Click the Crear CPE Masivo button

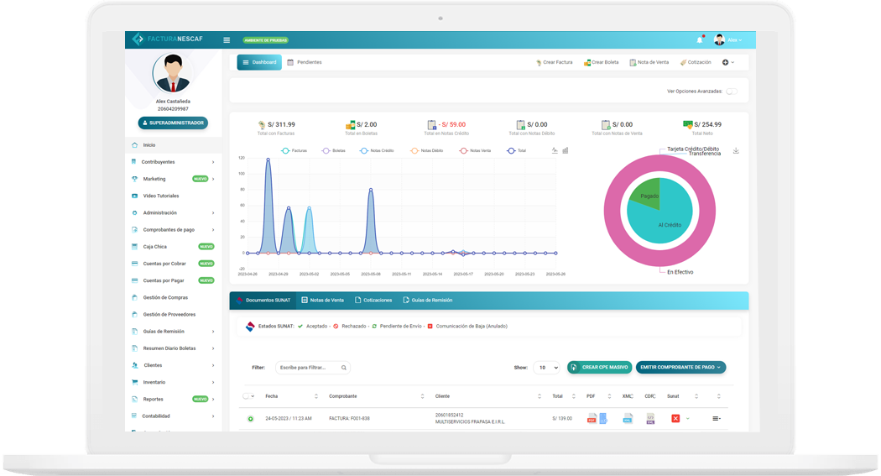(x=599, y=368)
